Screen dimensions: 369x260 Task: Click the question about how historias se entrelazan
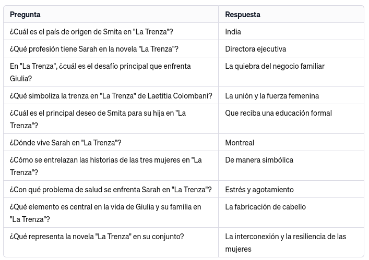coord(105,166)
